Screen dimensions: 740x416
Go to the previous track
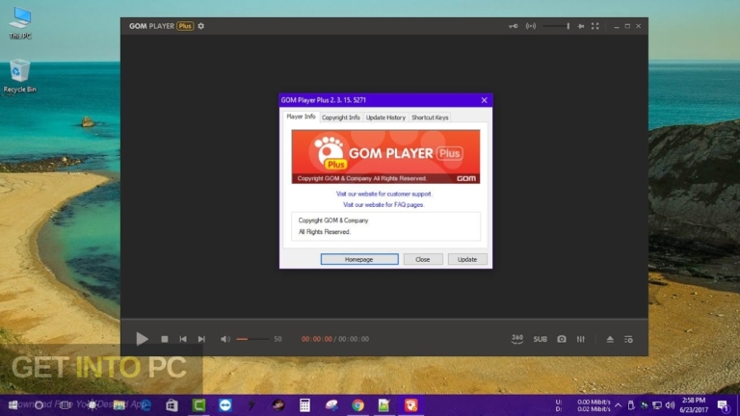183,339
